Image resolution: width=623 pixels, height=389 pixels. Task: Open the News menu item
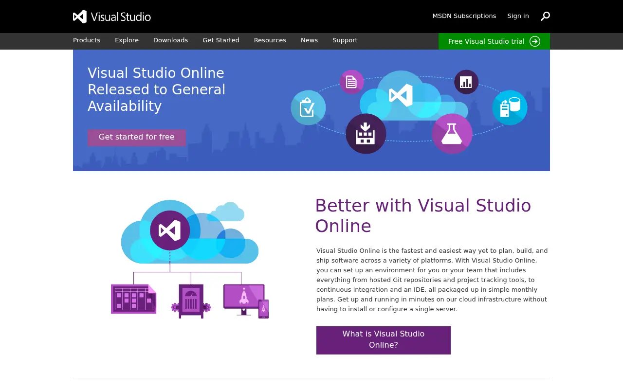tap(309, 40)
